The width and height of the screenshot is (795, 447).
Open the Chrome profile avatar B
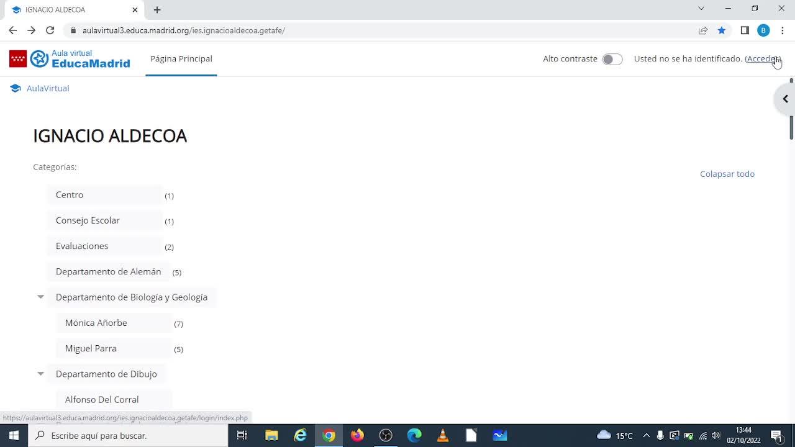(x=763, y=30)
